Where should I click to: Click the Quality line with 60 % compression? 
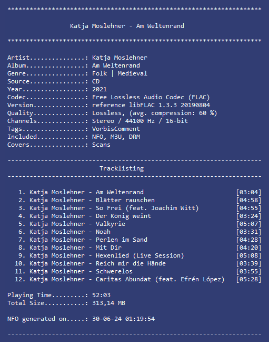coord(112,113)
